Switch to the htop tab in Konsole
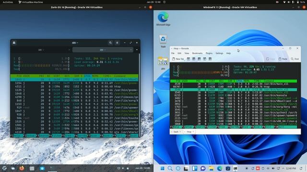Screen dimensions: 307x172 (x=189, y=132)
